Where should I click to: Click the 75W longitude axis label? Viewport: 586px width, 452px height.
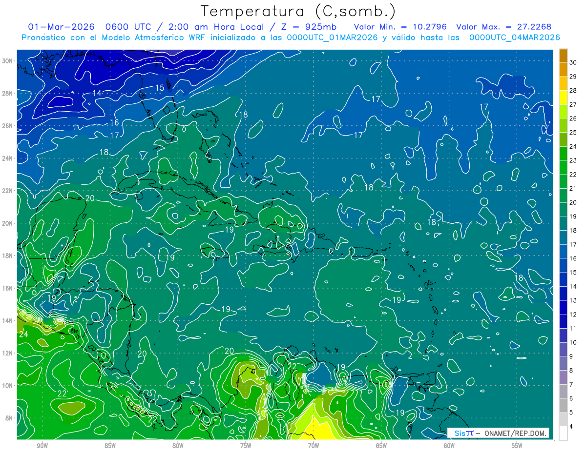click(246, 446)
